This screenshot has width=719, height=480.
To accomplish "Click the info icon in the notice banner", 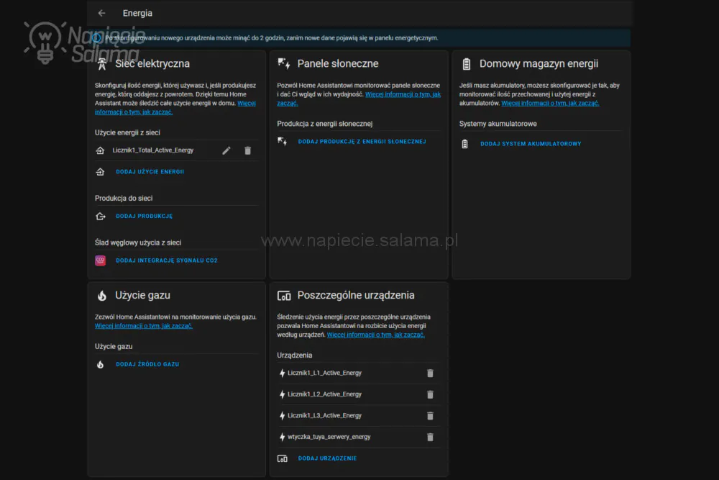I will pos(96,38).
